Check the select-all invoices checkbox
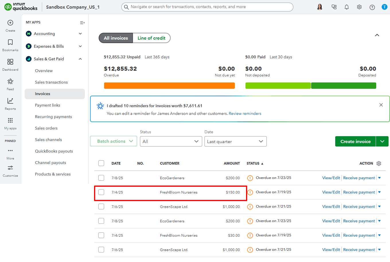Screen dimensions: 390x262 point(101,163)
